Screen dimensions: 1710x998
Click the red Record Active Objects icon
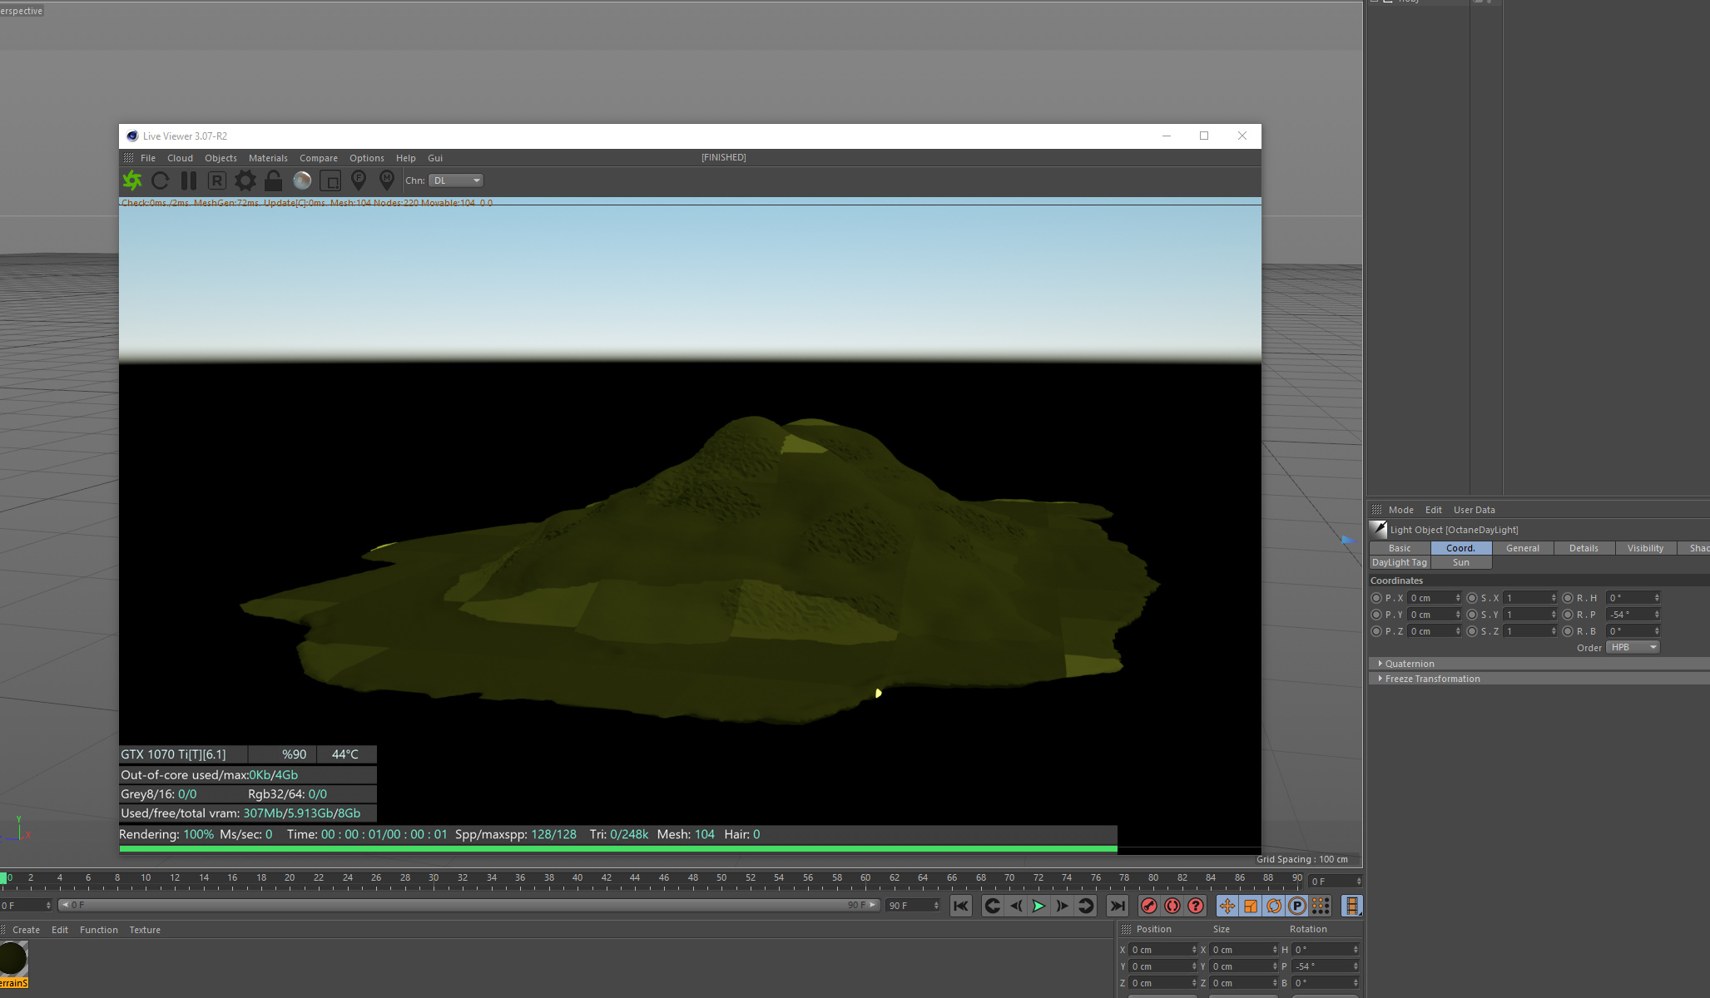pyautogui.click(x=1149, y=906)
